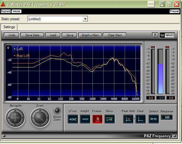Viewport: 182px width, 144px height.
Task: Click the 1000 frequency axis label
Action: (x=93, y=99)
